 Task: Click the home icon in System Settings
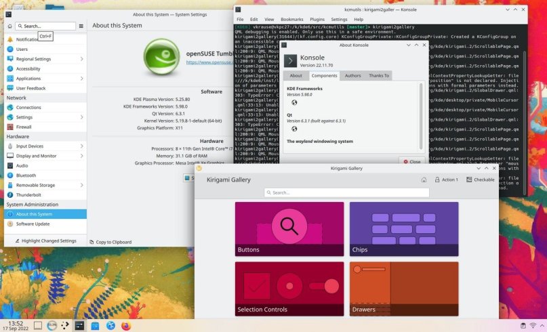(9, 26)
